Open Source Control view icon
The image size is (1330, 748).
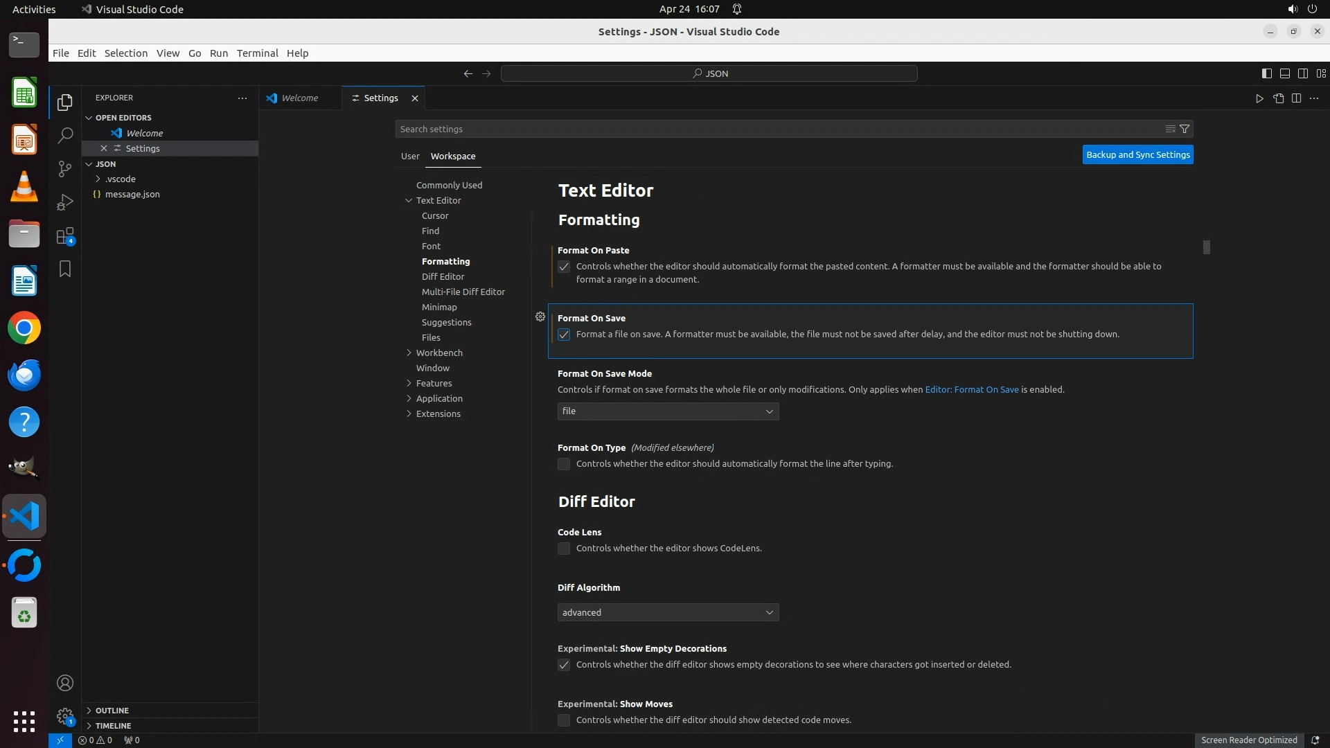[x=65, y=169]
